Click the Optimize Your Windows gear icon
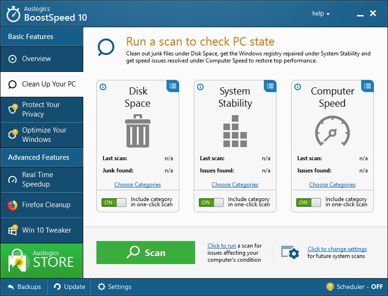388x296 pixels. tap(13, 134)
